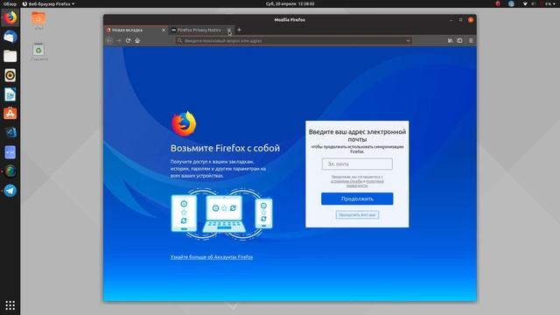The width and height of the screenshot is (560, 315).
Task: Open the globe app above Telegram in the dock
Action: (10, 171)
